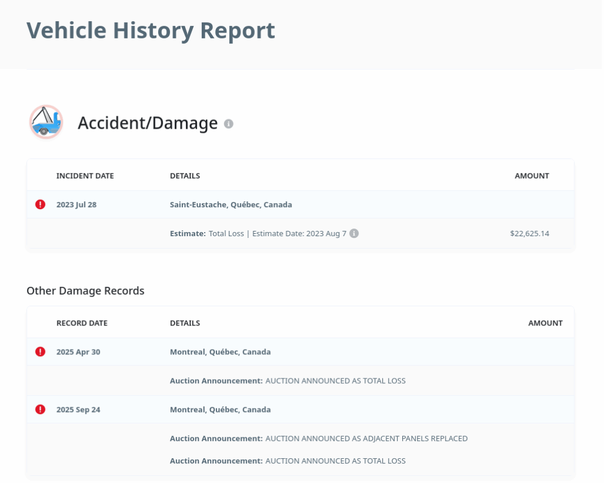Click red alert icon for 2025 Apr 30
Viewport: 604px width, 483px height.
40,352
